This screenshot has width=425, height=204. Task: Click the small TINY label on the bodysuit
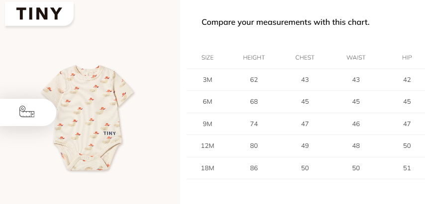point(109,133)
